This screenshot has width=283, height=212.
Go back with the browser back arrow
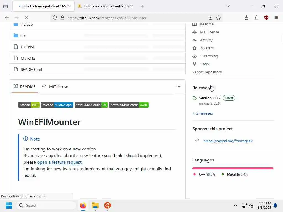pos(7,18)
